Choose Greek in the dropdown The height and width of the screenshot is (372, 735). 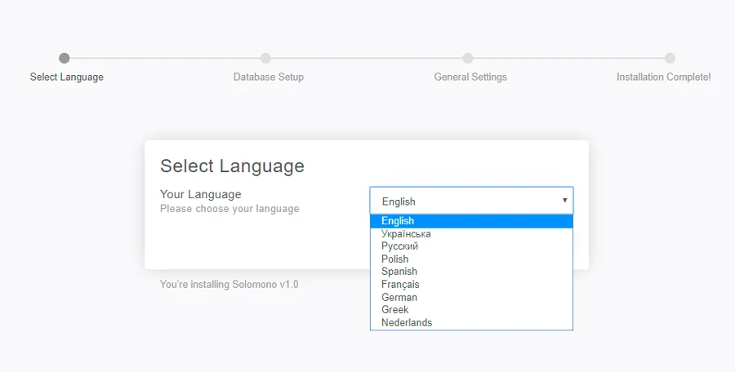394,310
